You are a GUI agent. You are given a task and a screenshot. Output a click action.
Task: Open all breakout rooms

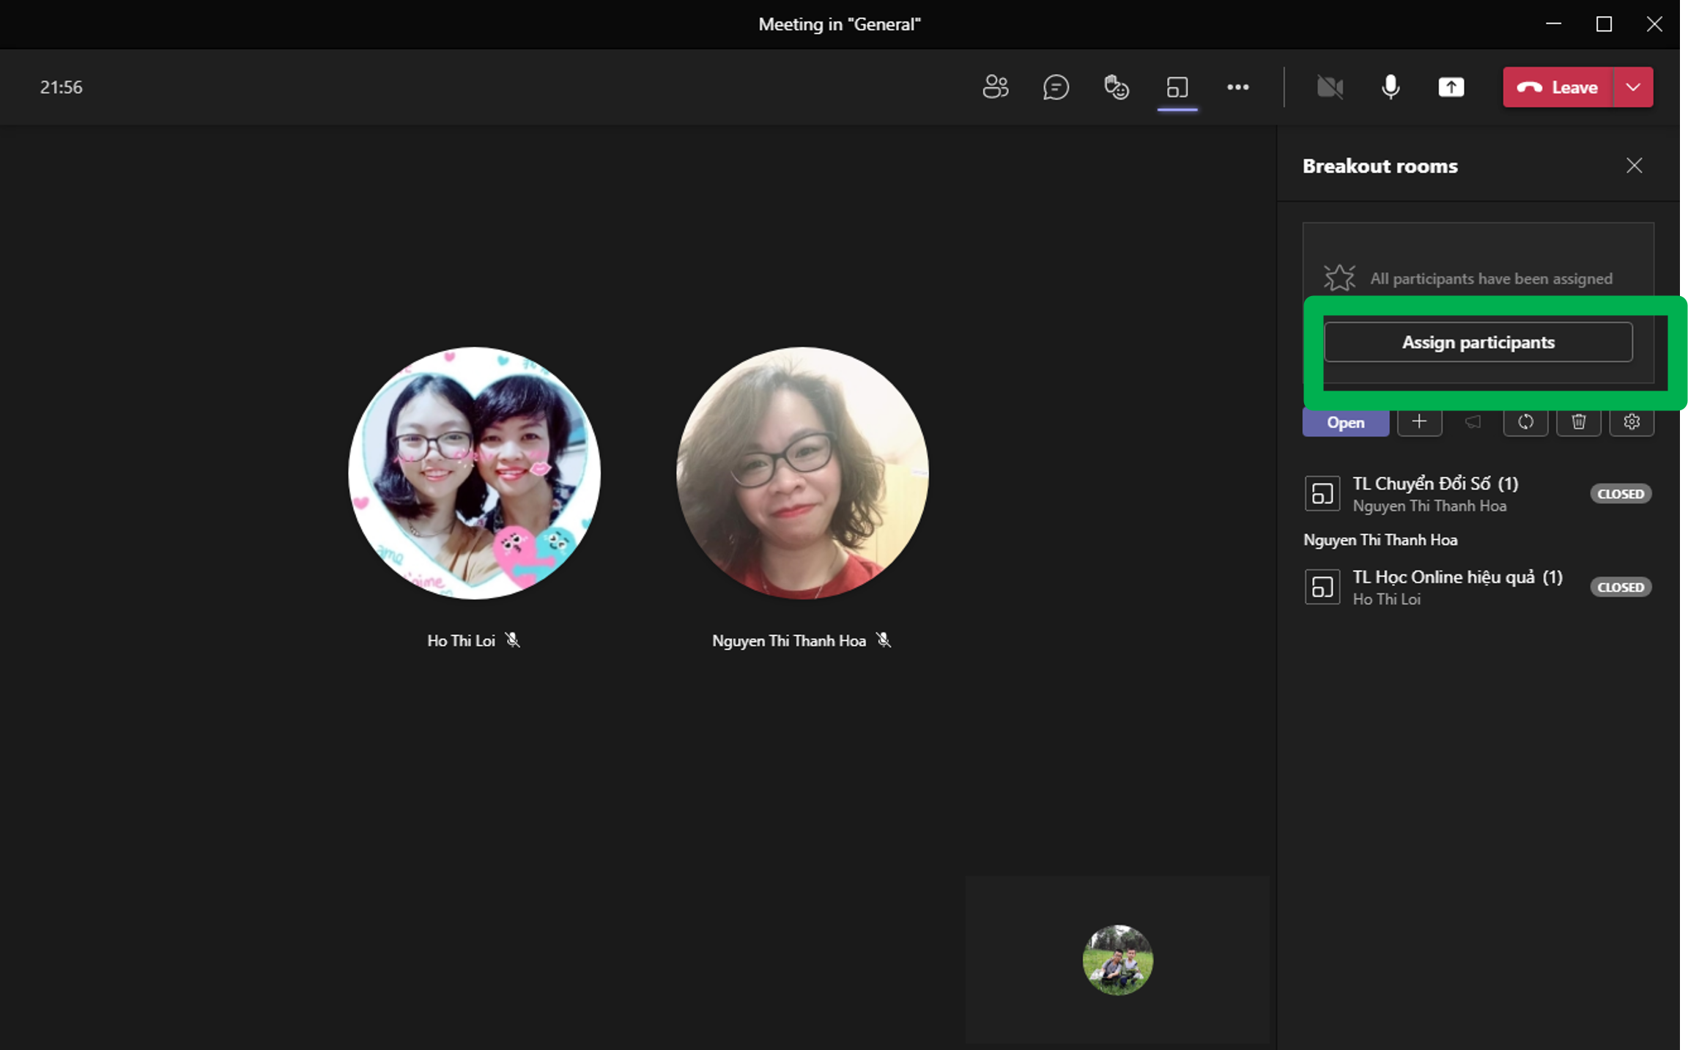tap(1345, 423)
